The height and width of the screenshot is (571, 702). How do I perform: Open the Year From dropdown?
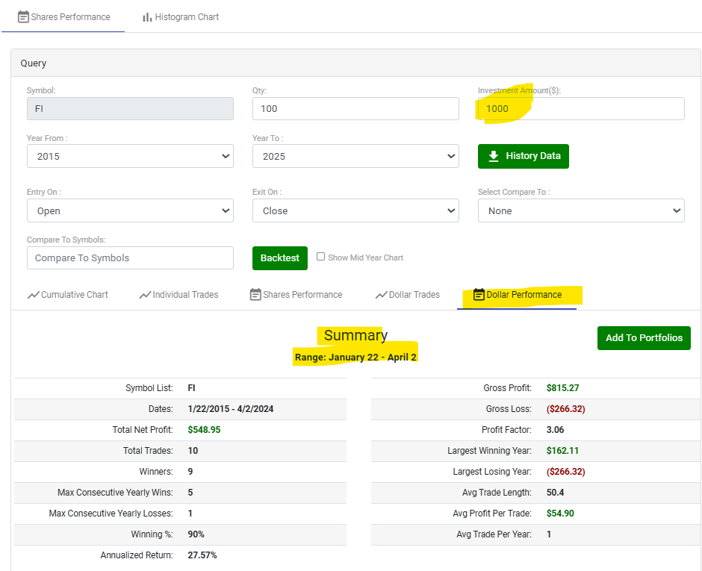point(130,156)
